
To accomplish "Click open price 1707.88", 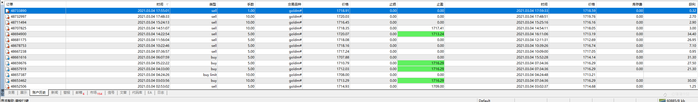I will [343, 57].
